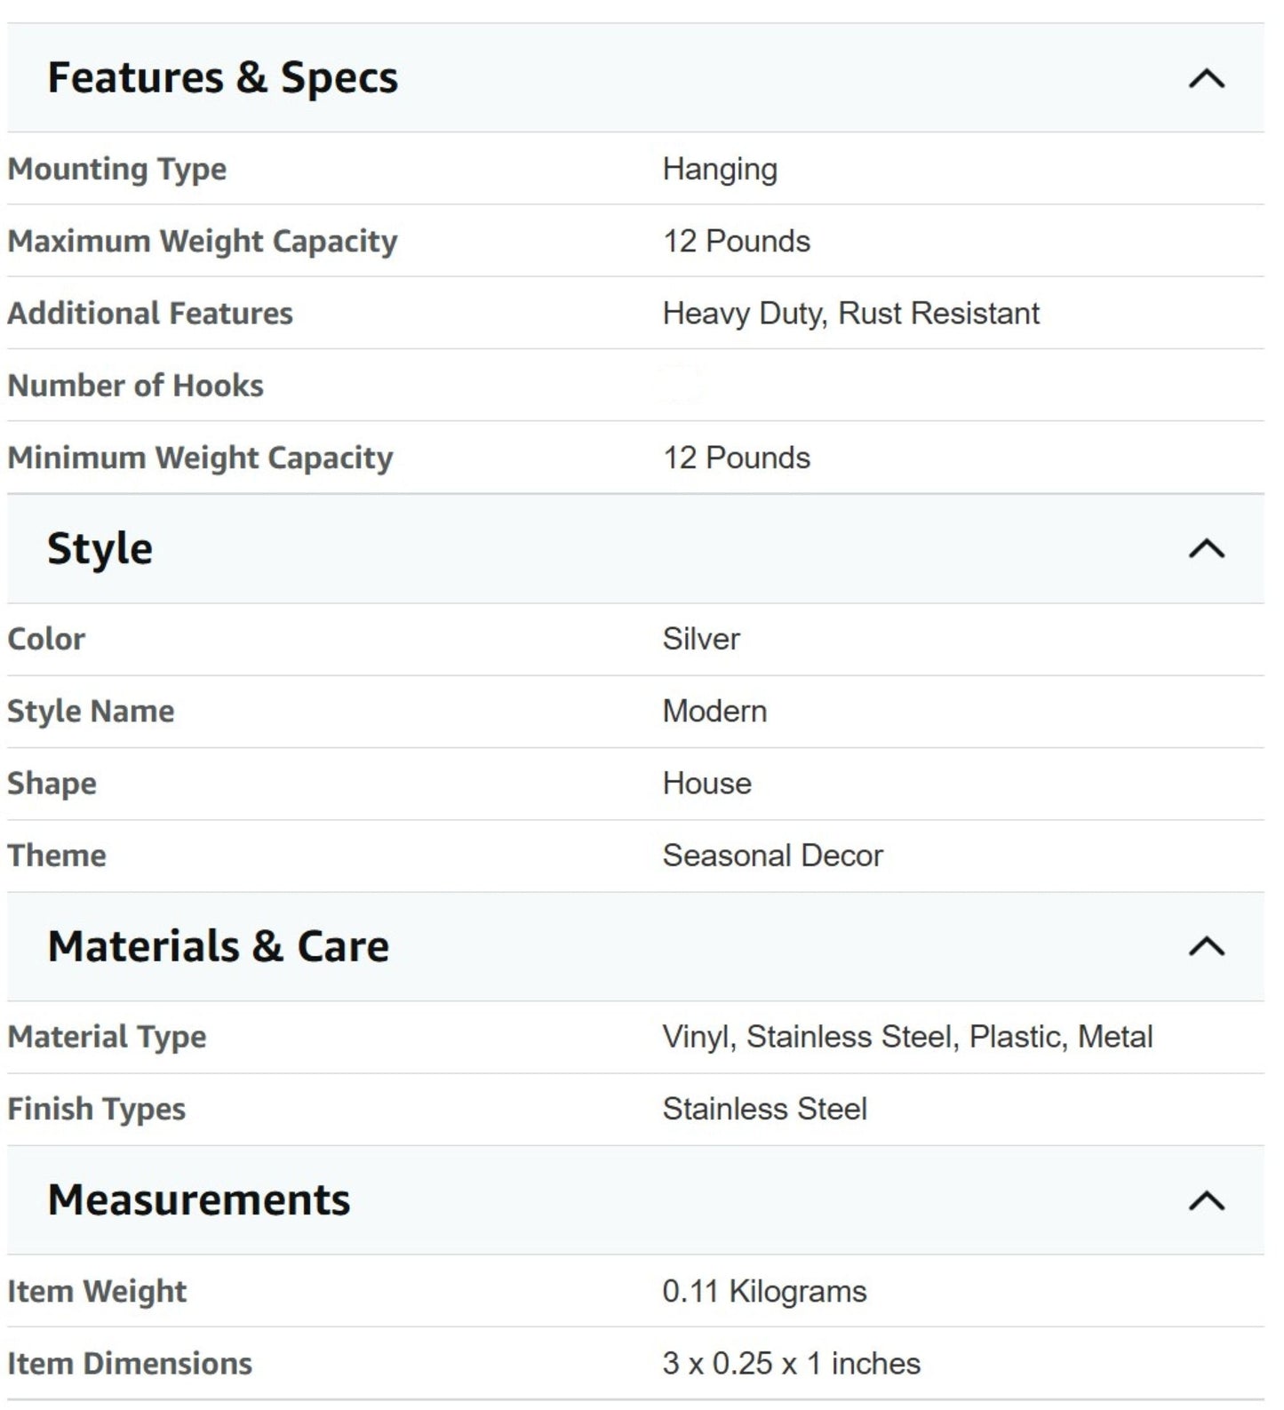
Task: Click the Modern style name value
Action: click(x=714, y=711)
